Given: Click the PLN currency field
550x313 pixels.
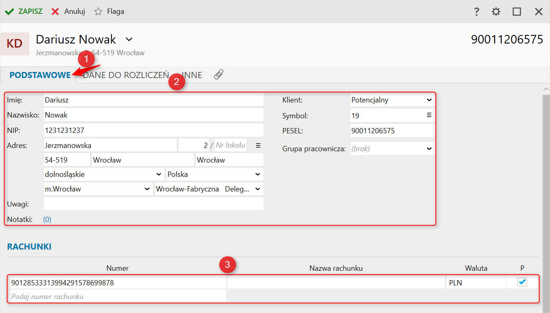Looking at the screenshot, I should [x=475, y=283].
